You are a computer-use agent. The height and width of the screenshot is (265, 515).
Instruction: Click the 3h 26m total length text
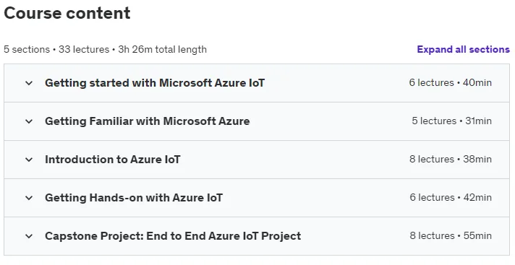pyautogui.click(x=163, y=50)
